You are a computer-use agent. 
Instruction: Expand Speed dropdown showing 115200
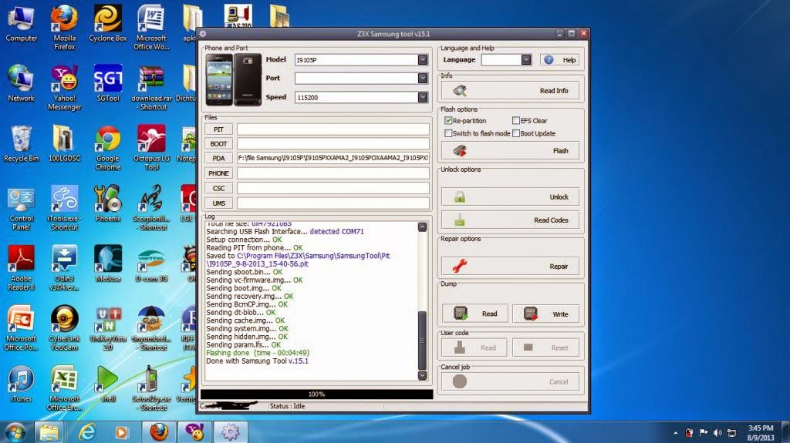[x=423, y=97]
